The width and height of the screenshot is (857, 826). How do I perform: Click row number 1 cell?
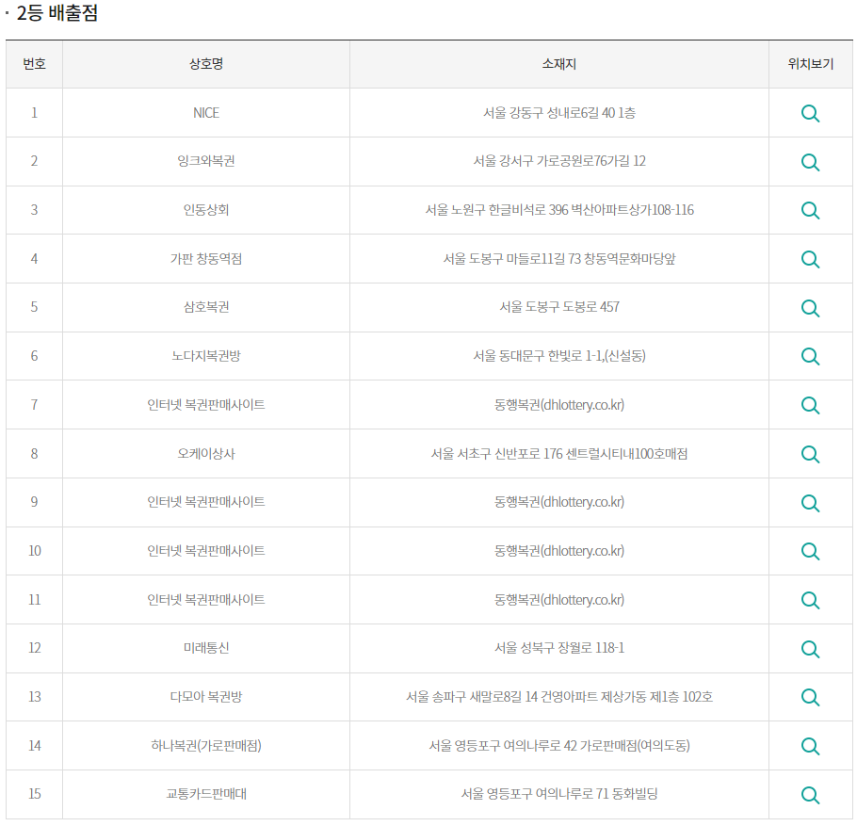click(35, 113)
